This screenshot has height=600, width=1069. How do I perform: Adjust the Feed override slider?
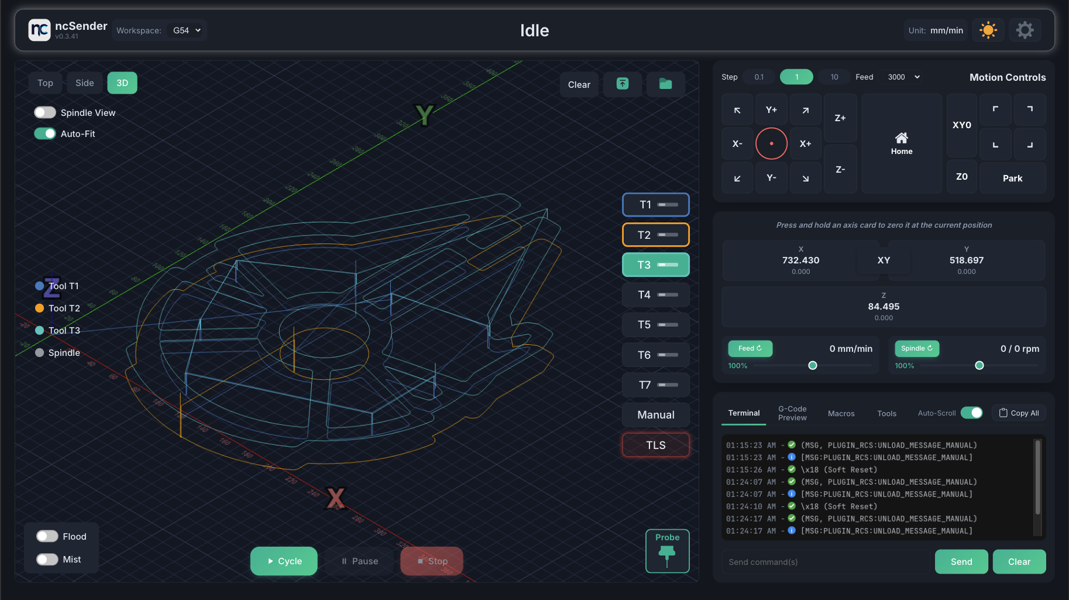click(813, 365)
